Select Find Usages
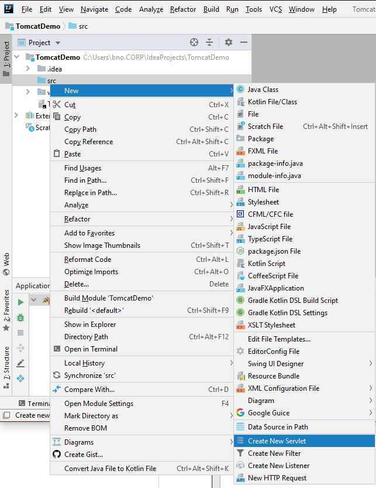Viewport: 376px width, 488px height. pos(142,168)
